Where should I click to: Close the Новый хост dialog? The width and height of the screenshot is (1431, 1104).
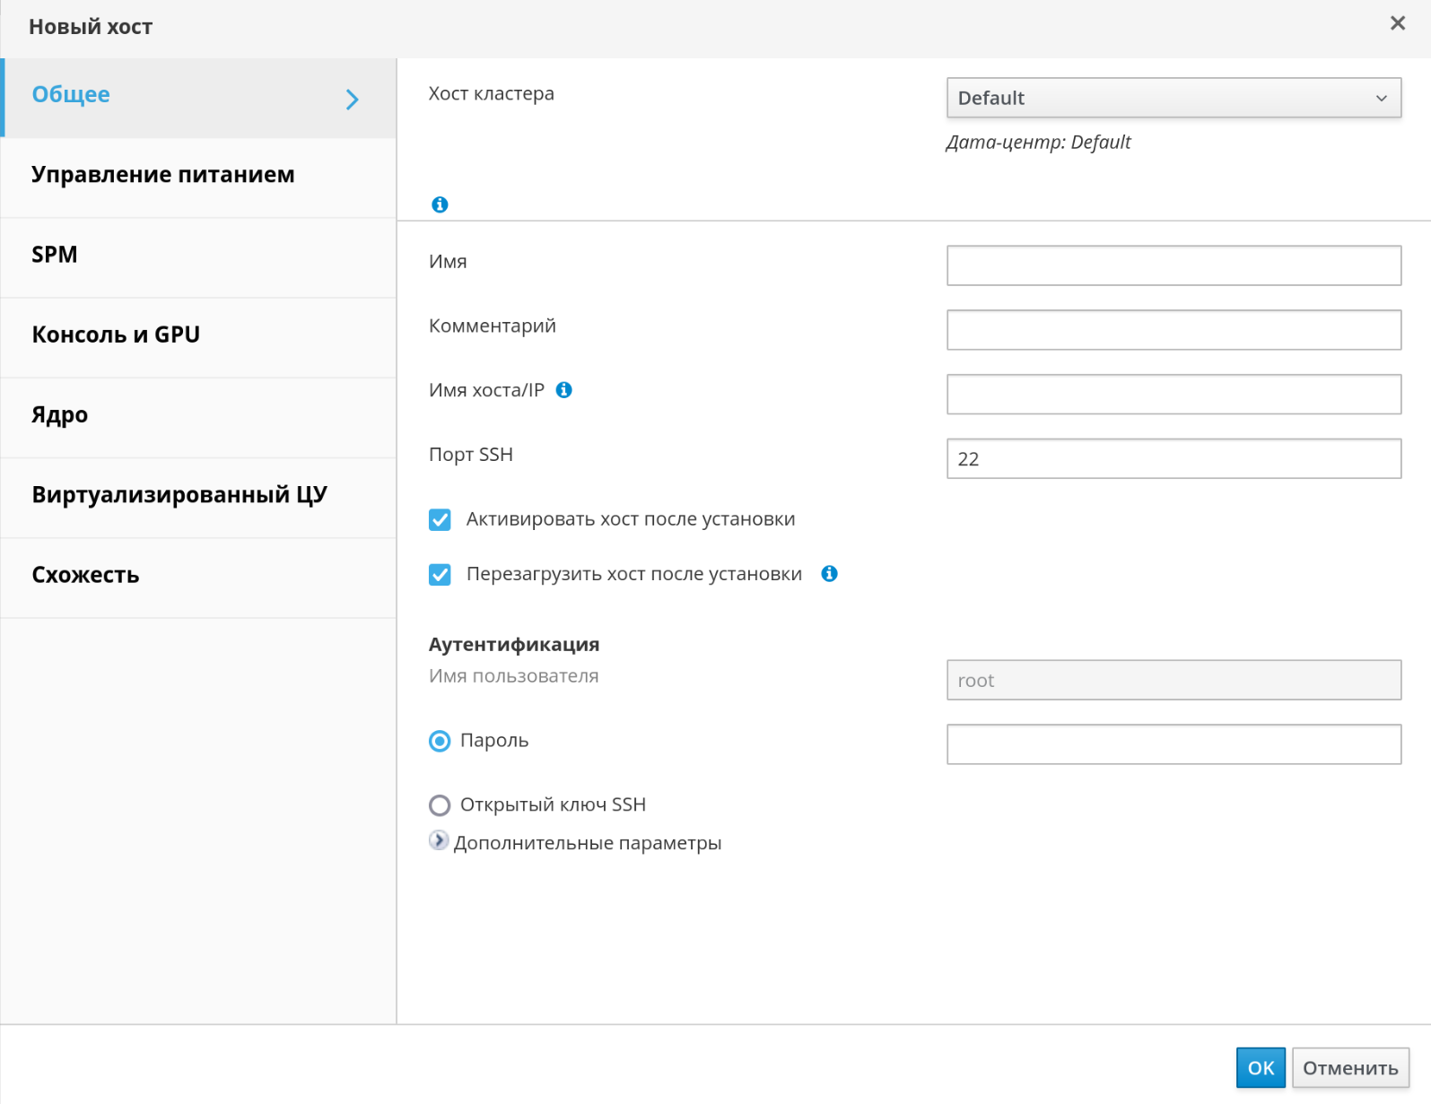click(1397, 23)
